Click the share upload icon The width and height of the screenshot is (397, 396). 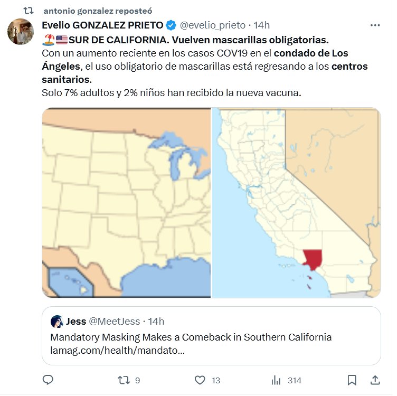(375, 380)
